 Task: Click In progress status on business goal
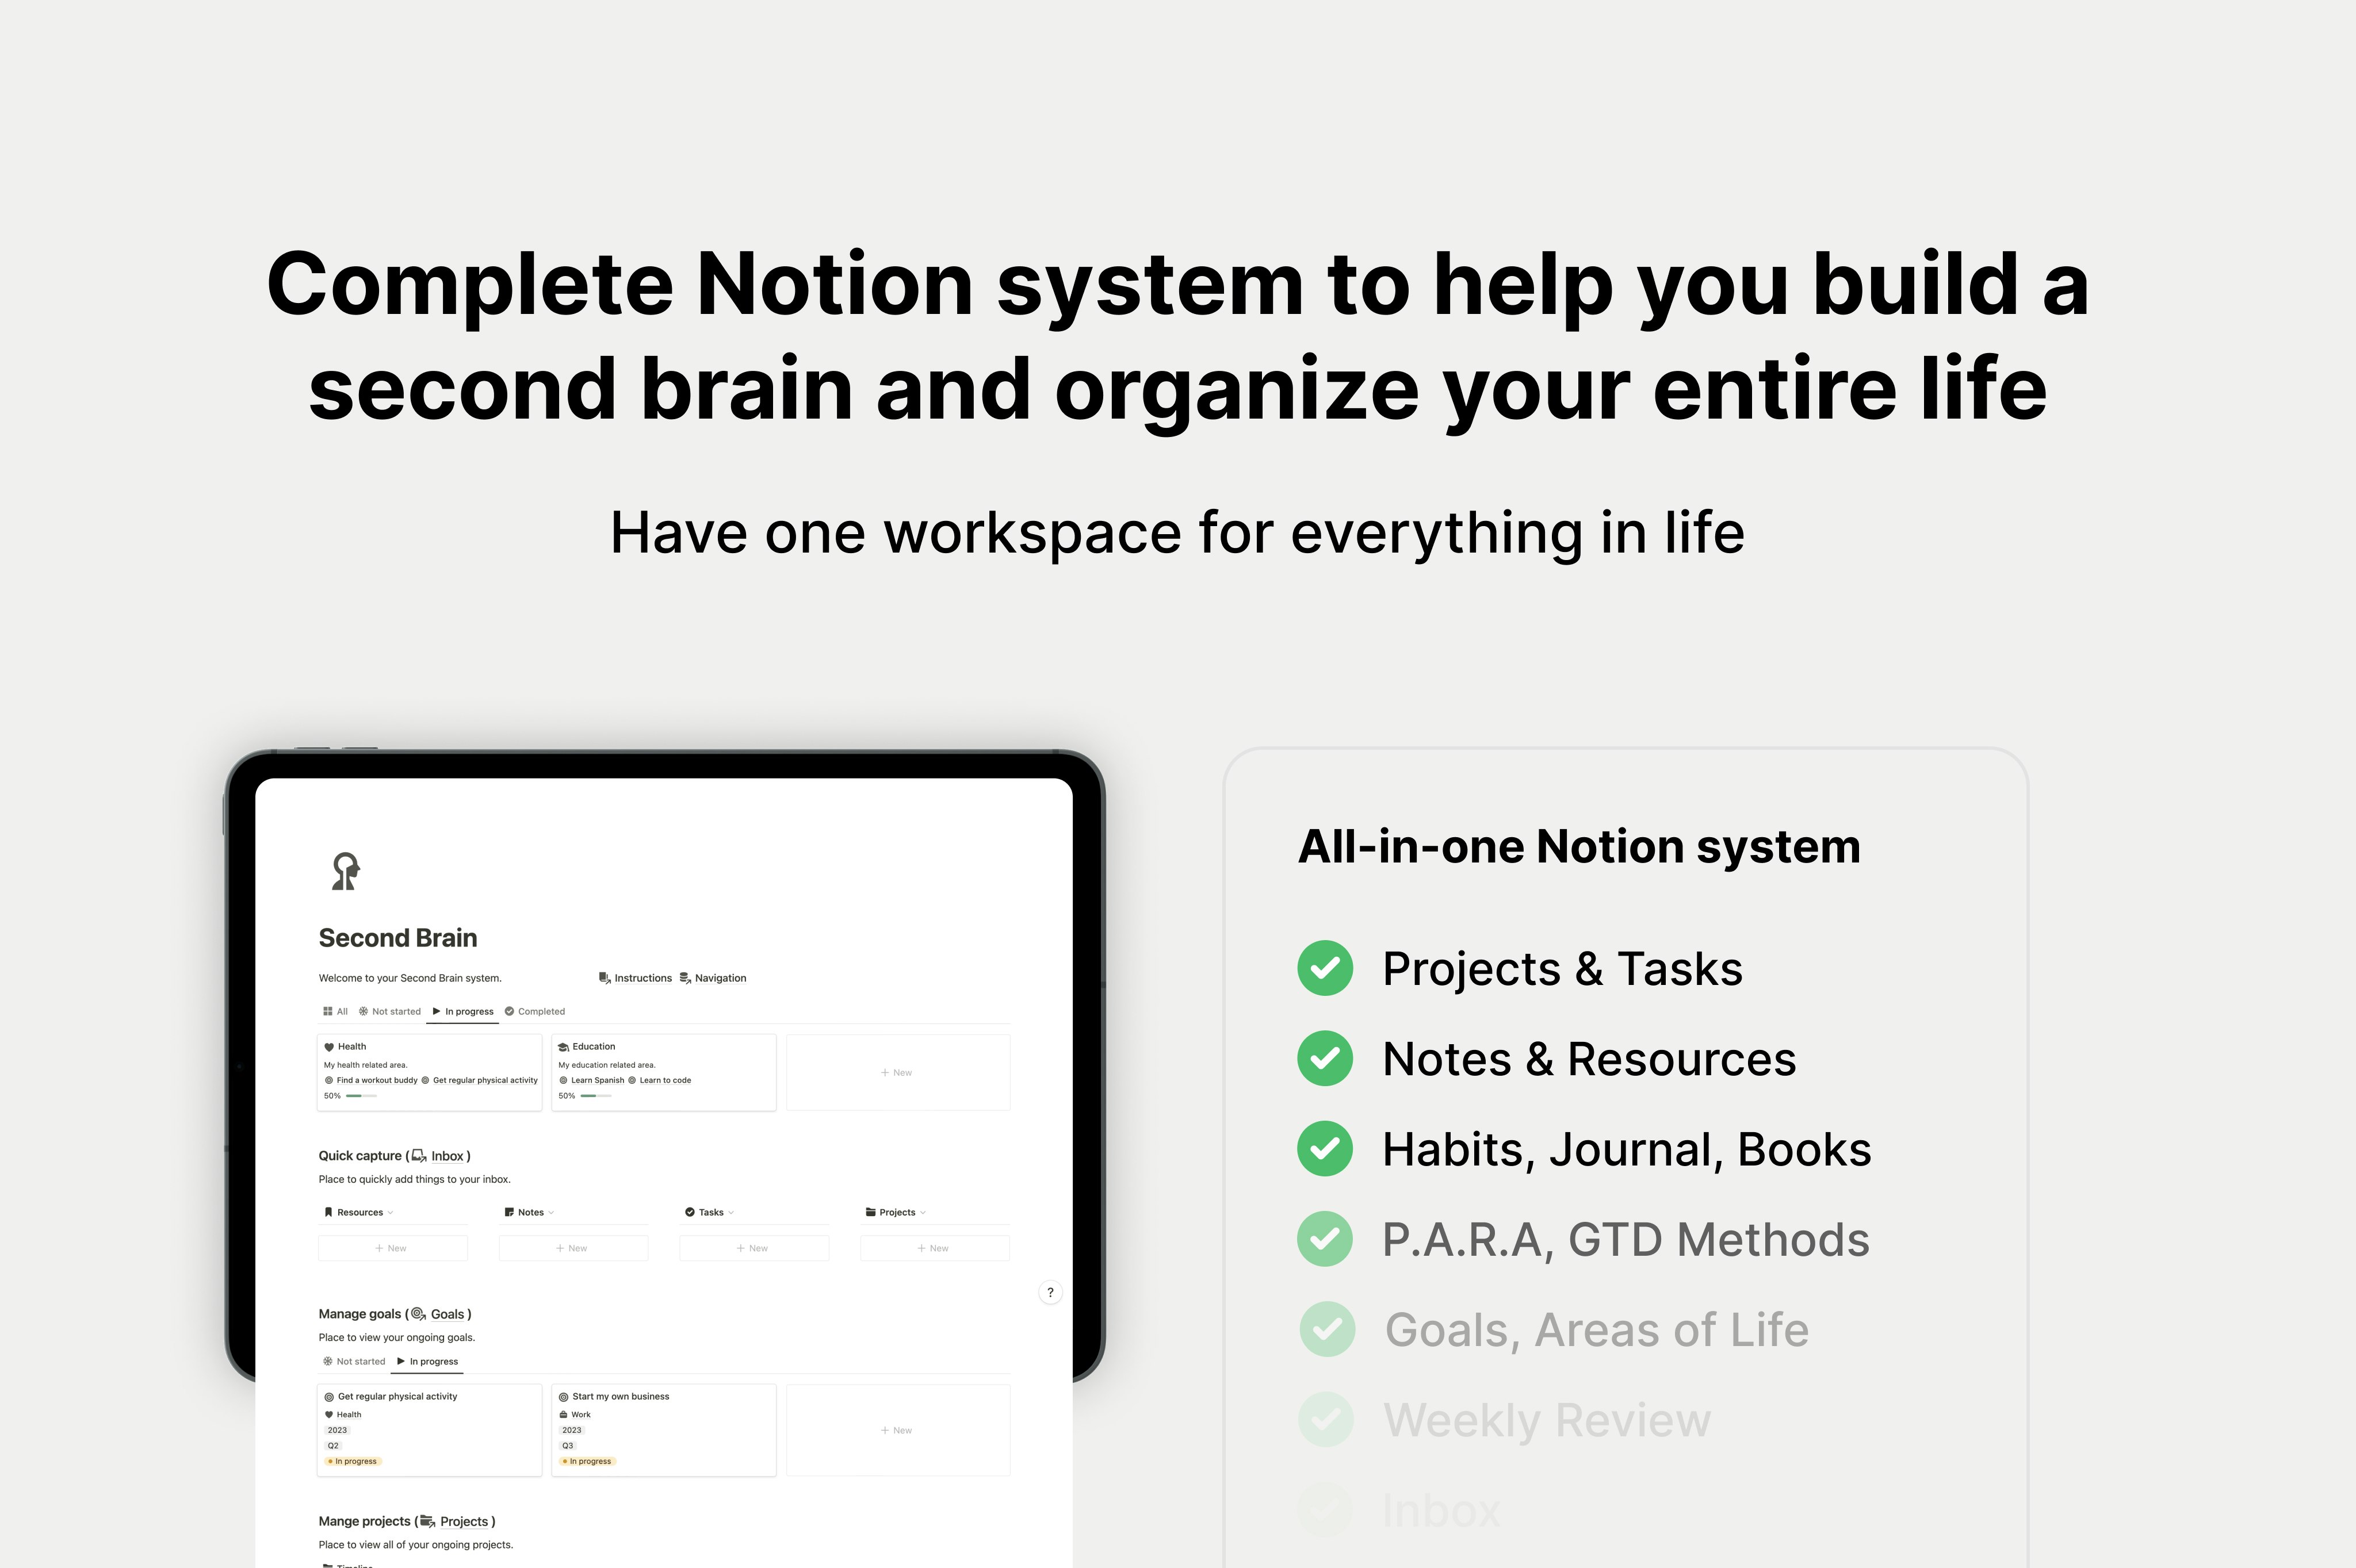[587, 1461]
